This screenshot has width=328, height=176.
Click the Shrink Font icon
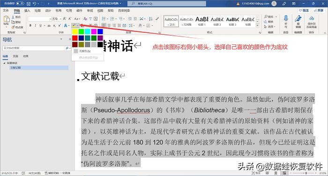coord(70,19)
